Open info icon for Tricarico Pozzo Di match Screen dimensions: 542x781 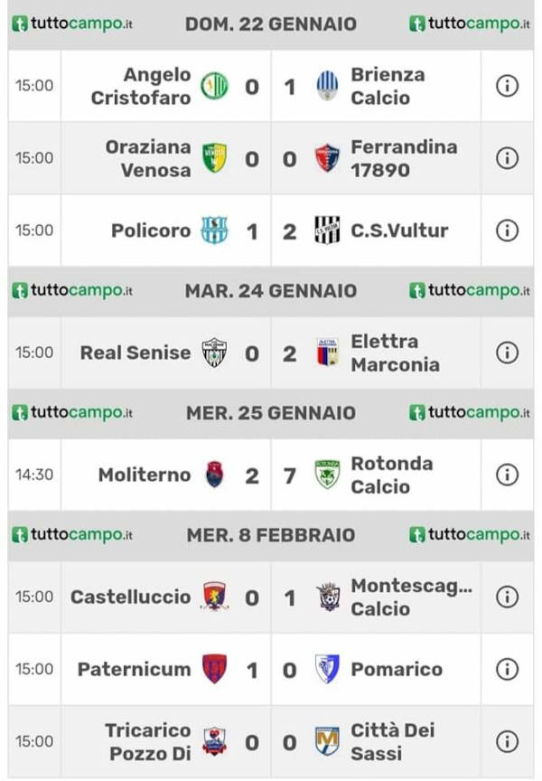(x=507, y=741)
